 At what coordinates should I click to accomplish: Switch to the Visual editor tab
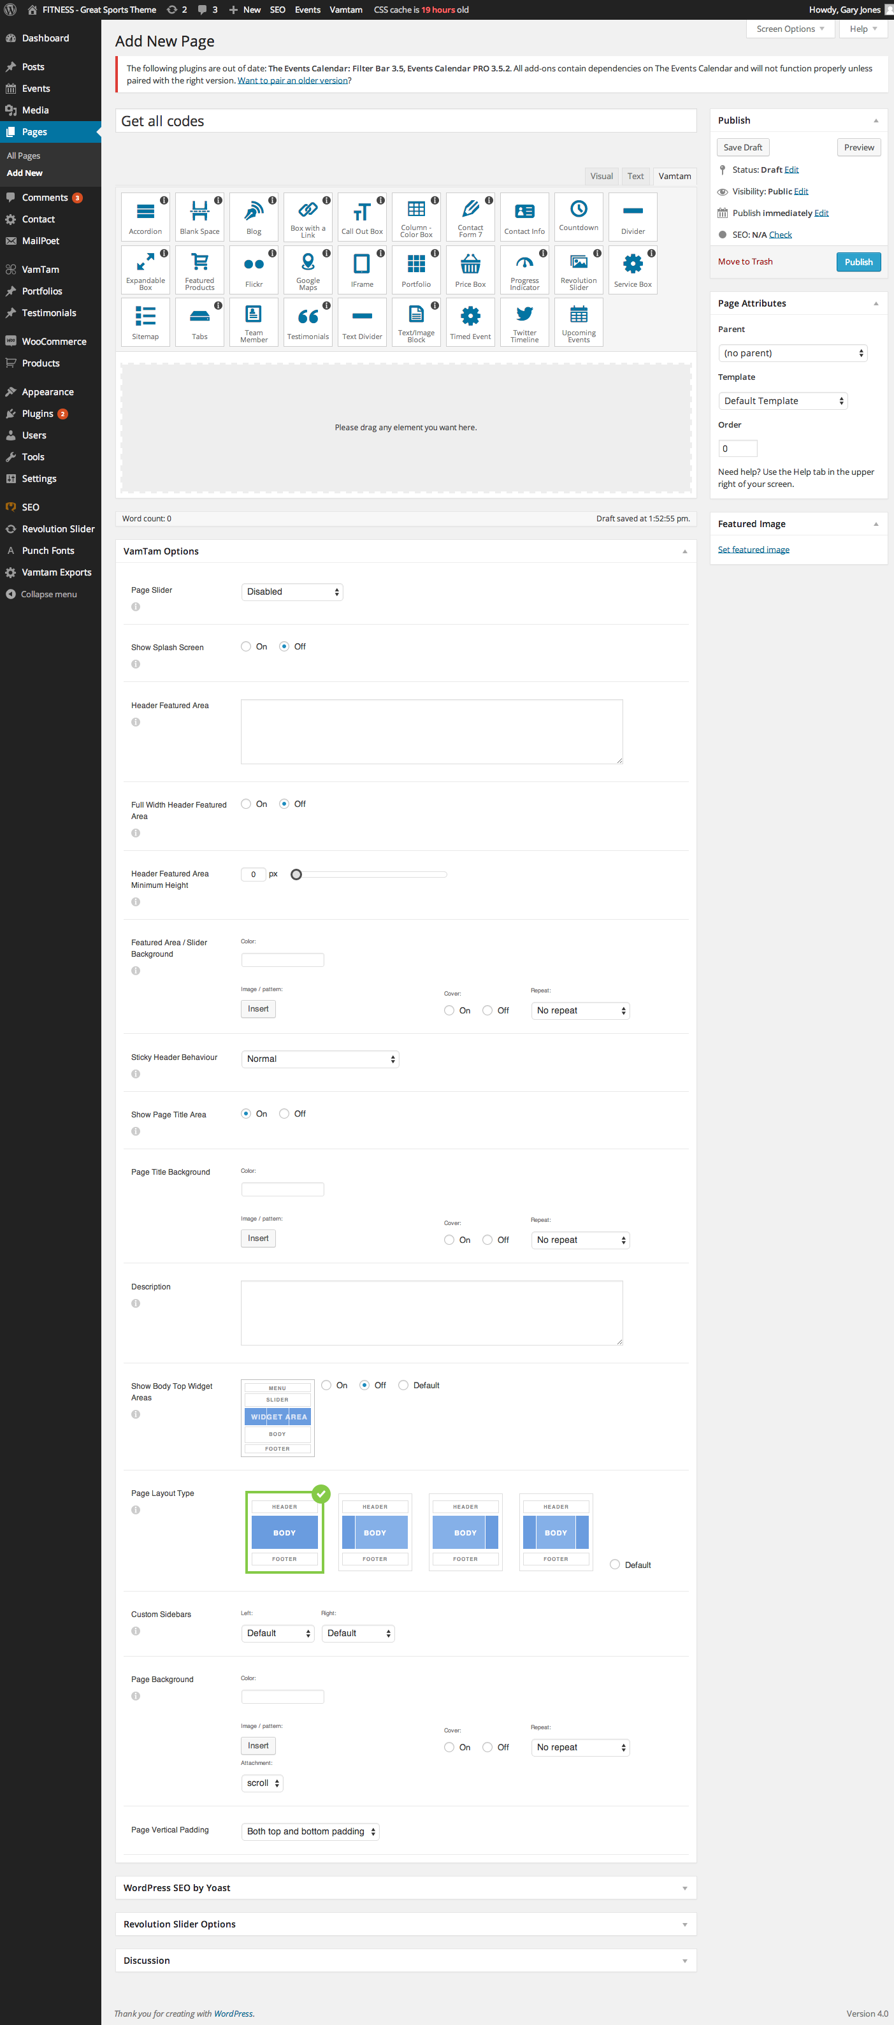[601, 176]
